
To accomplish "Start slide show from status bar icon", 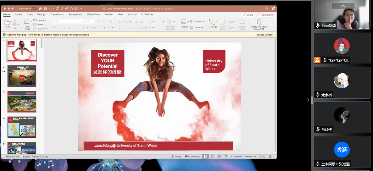I will tap(226, 157).
